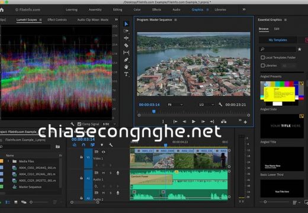Viewport: 308px width, 213px height.
Task: Show more Program Monitor transport buttons
Action: pos(240,120)
